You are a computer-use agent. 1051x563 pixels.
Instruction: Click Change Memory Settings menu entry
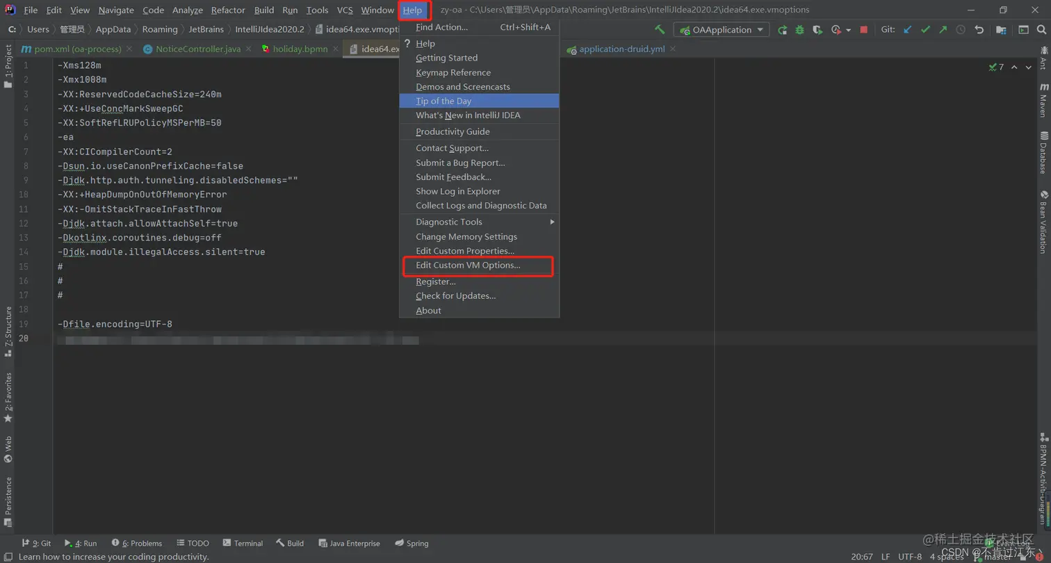click(x=479, y=236)
